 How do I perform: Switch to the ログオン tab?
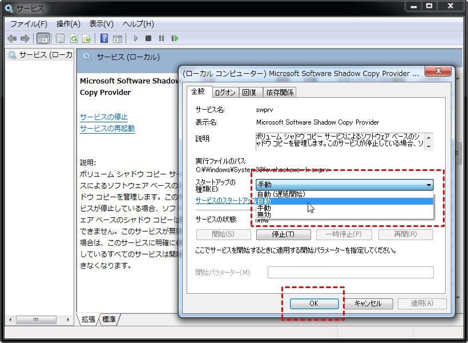[x=225, y=92]
